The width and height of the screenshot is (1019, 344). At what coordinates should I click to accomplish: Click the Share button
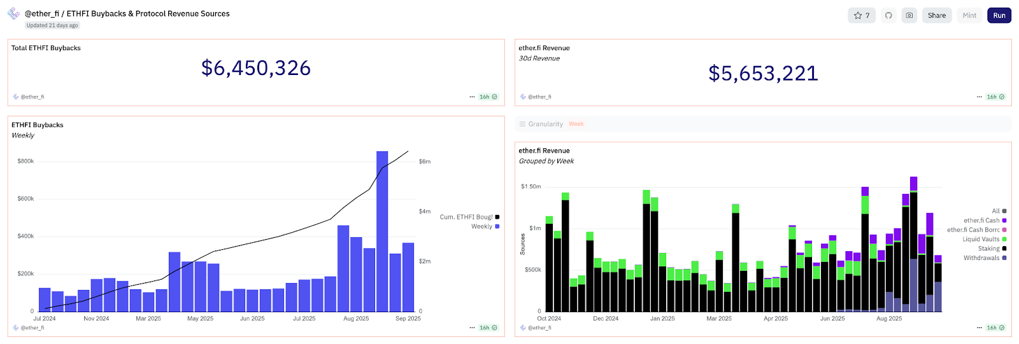pyautogui.click(x=936, y=15)
